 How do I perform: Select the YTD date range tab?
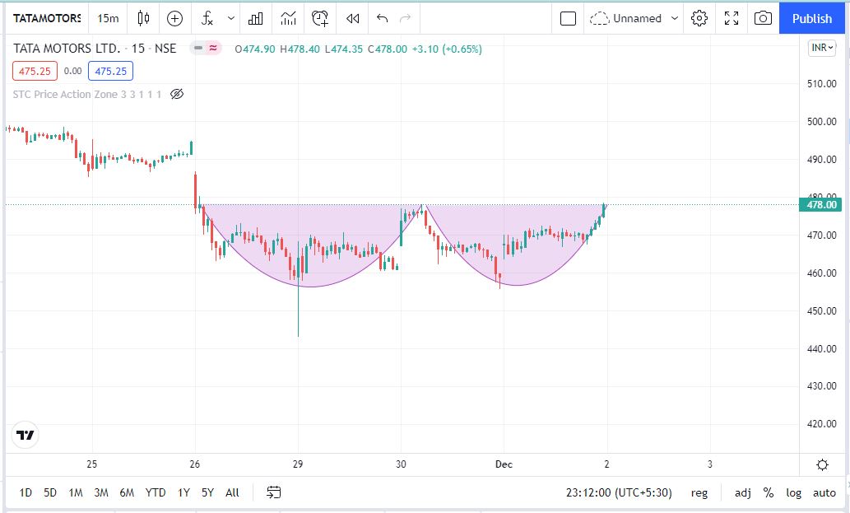pos(156,492)
